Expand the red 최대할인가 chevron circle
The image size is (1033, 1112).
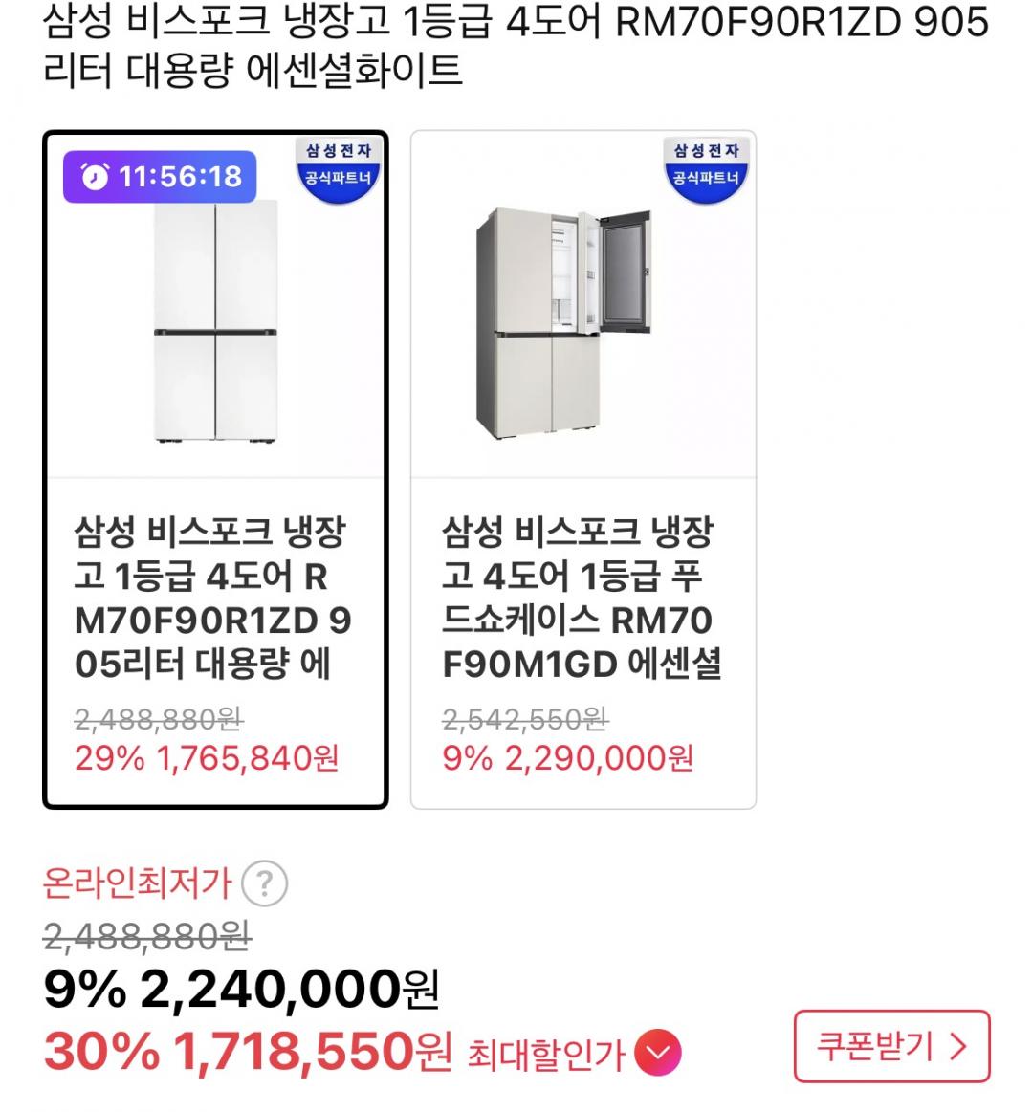(658, 1054)
